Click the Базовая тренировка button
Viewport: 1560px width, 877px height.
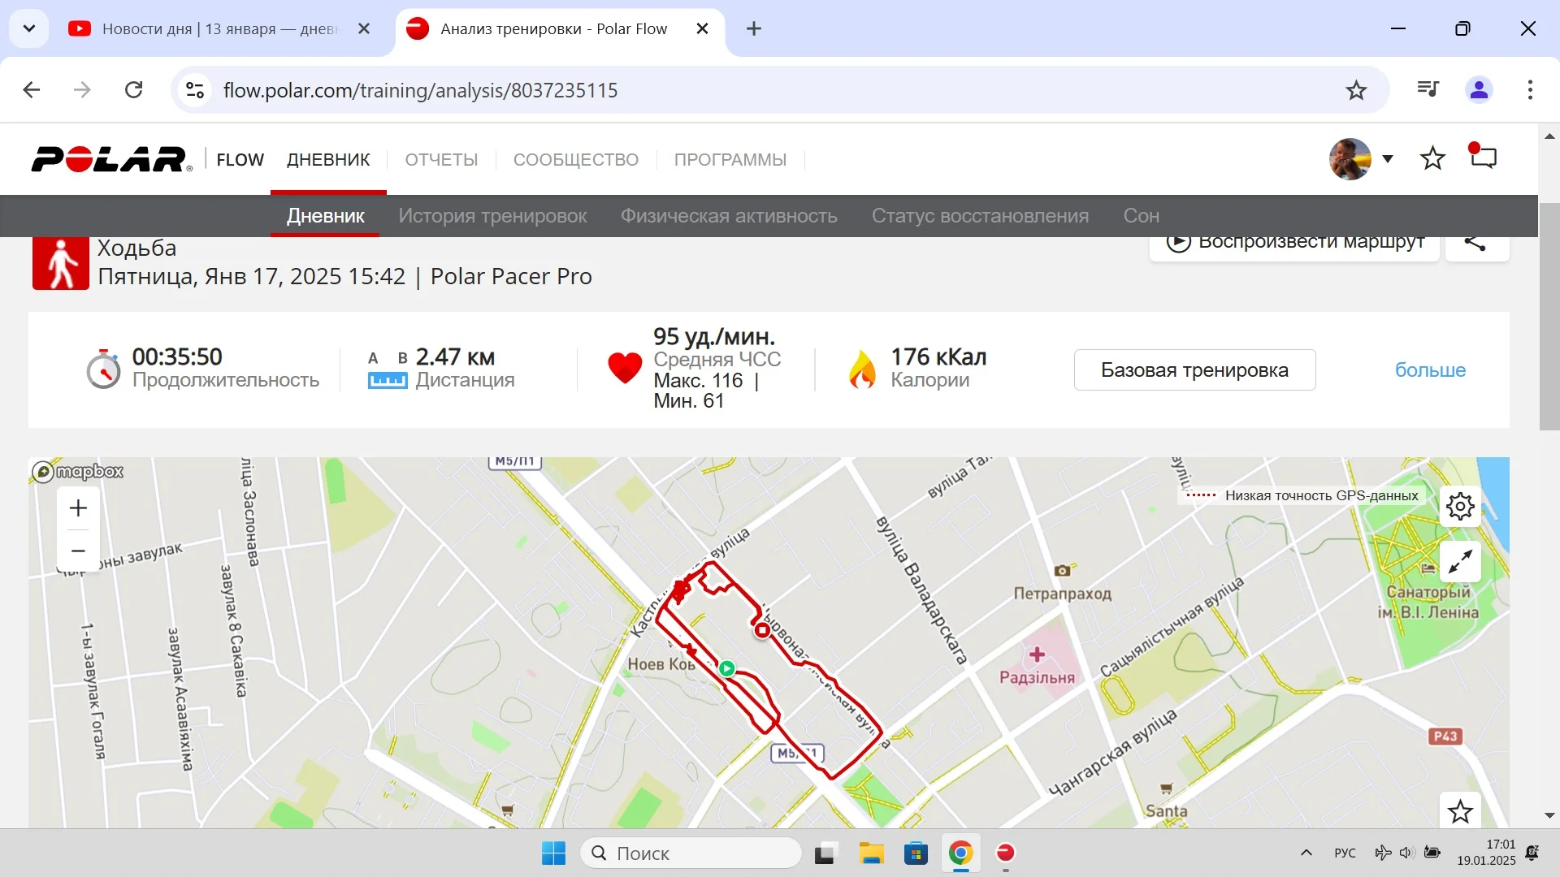(x=1194, y=370)
